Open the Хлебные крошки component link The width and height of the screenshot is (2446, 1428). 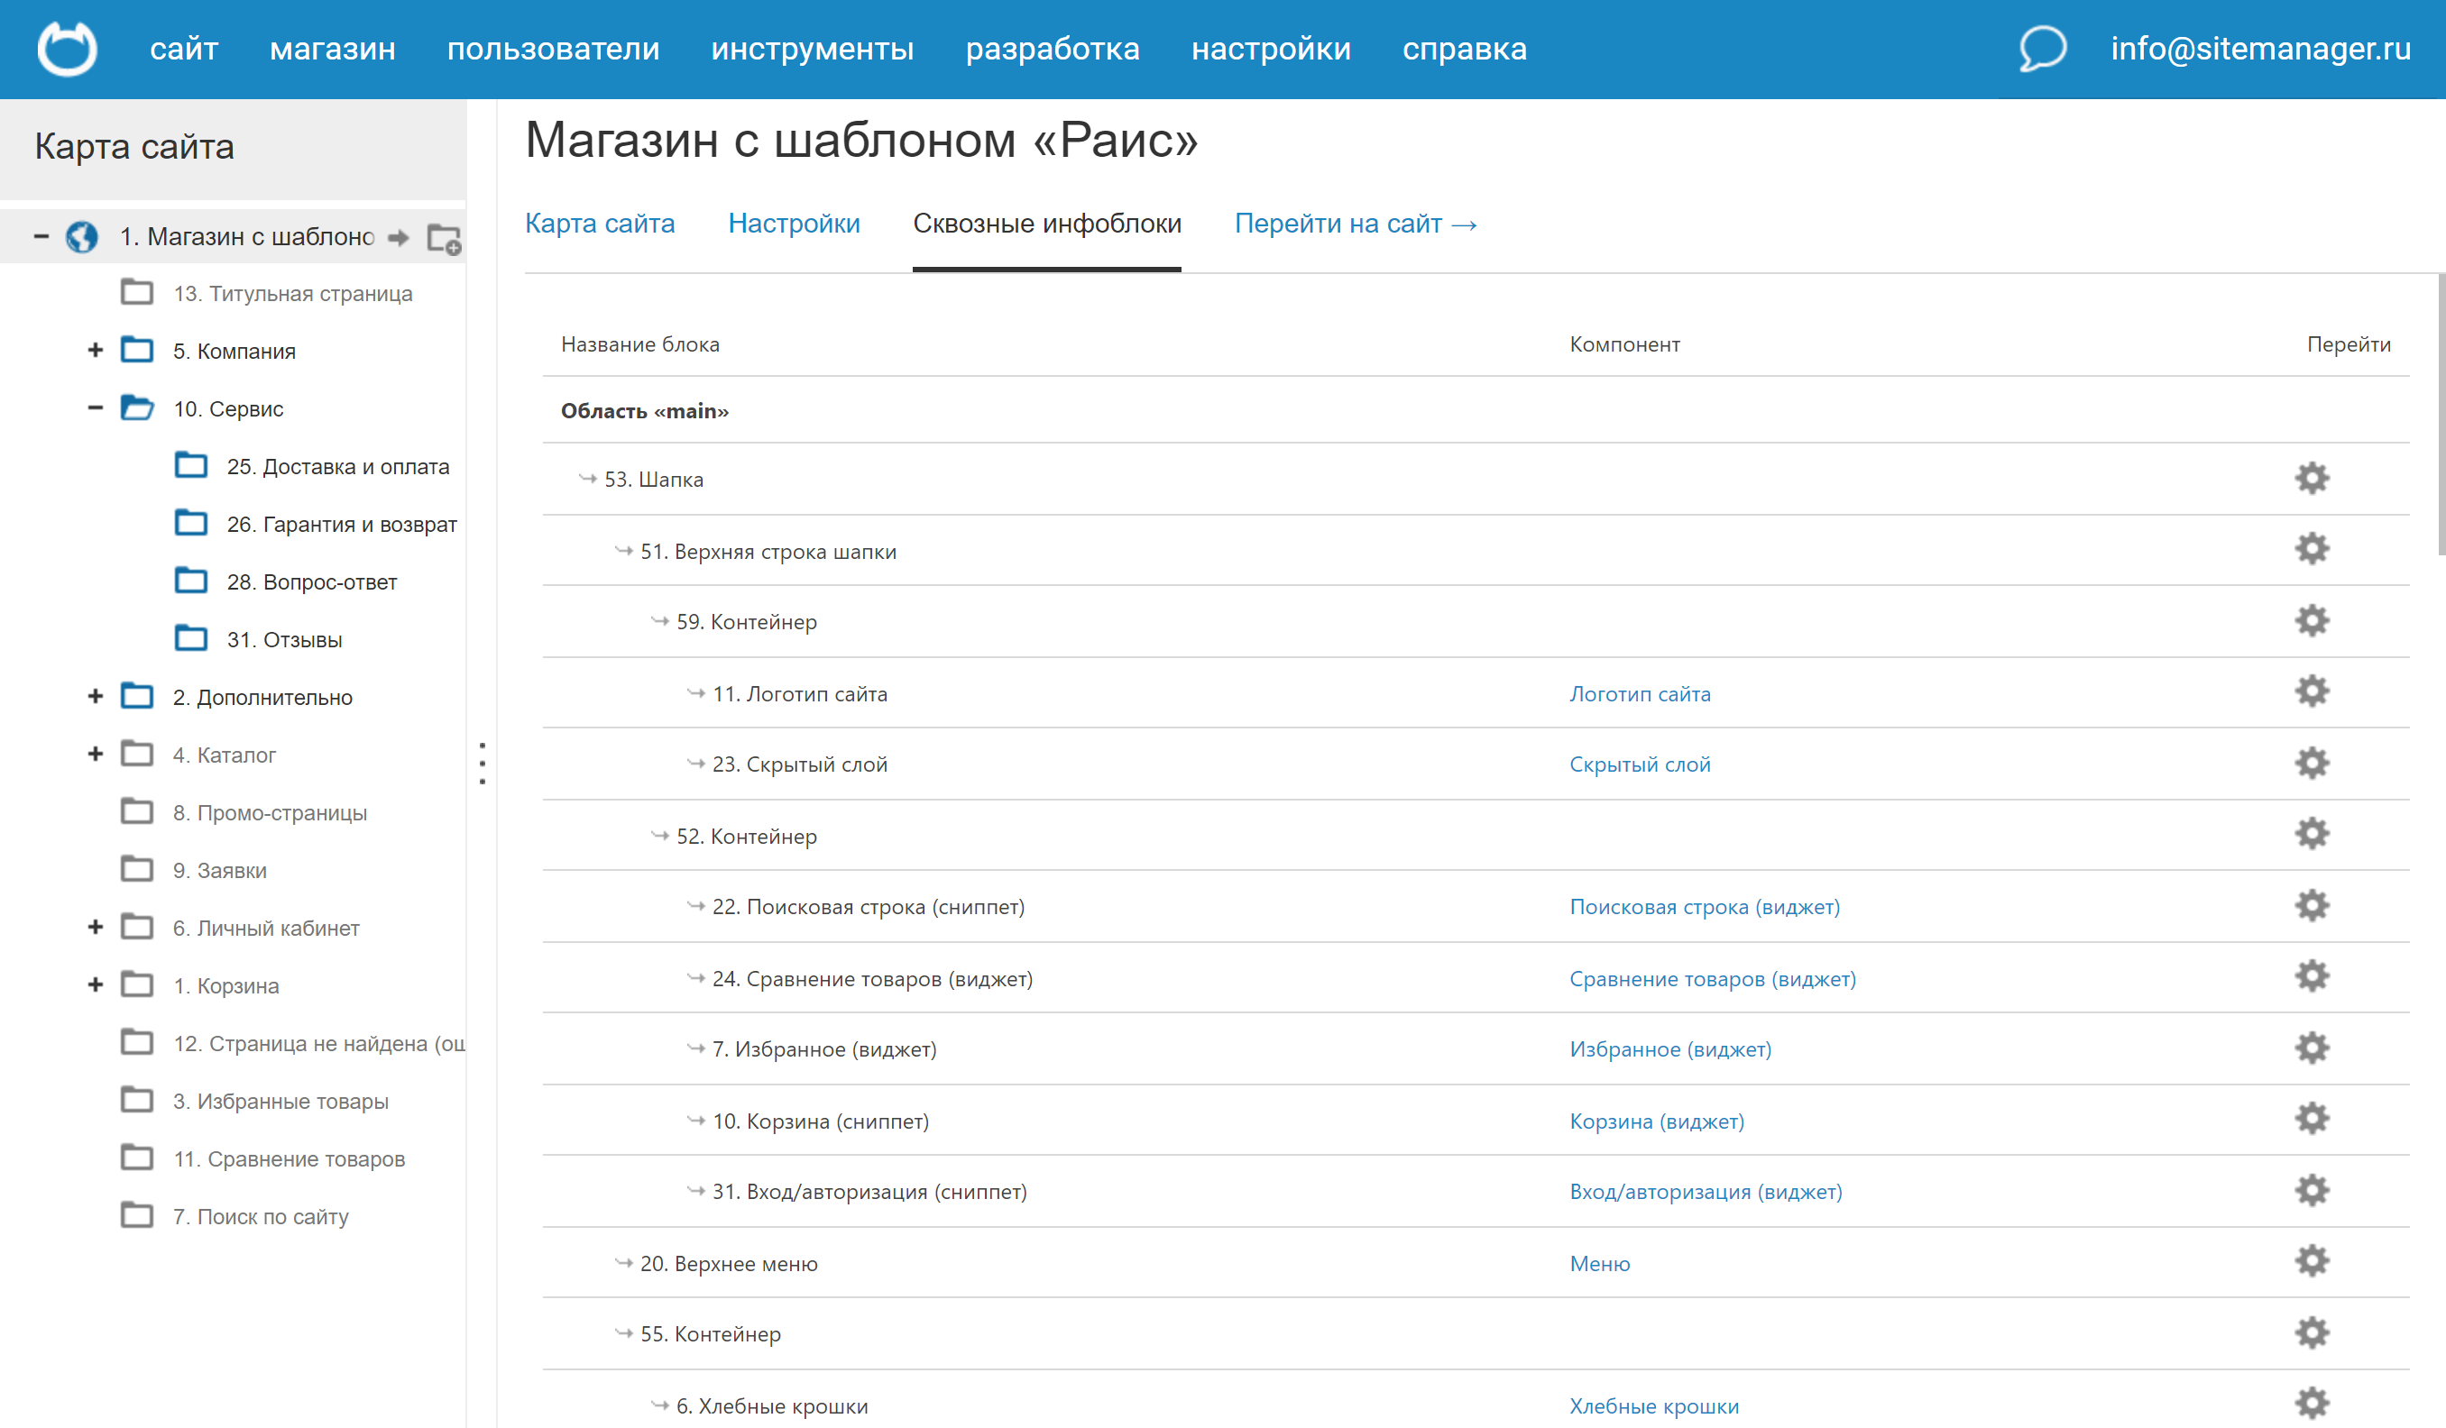(x=1653, y=1405)
